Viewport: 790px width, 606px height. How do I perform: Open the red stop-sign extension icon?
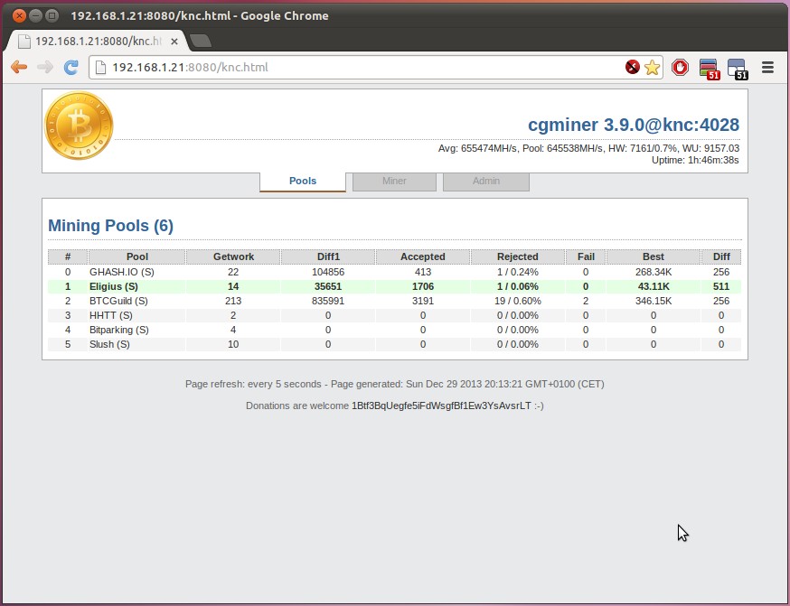tap(680, 67)
